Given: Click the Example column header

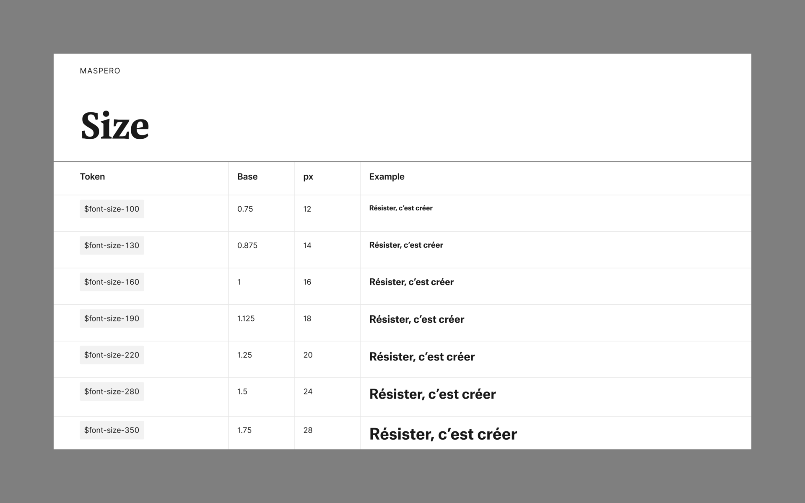Looking at the screenshot, I should [386, 176].
